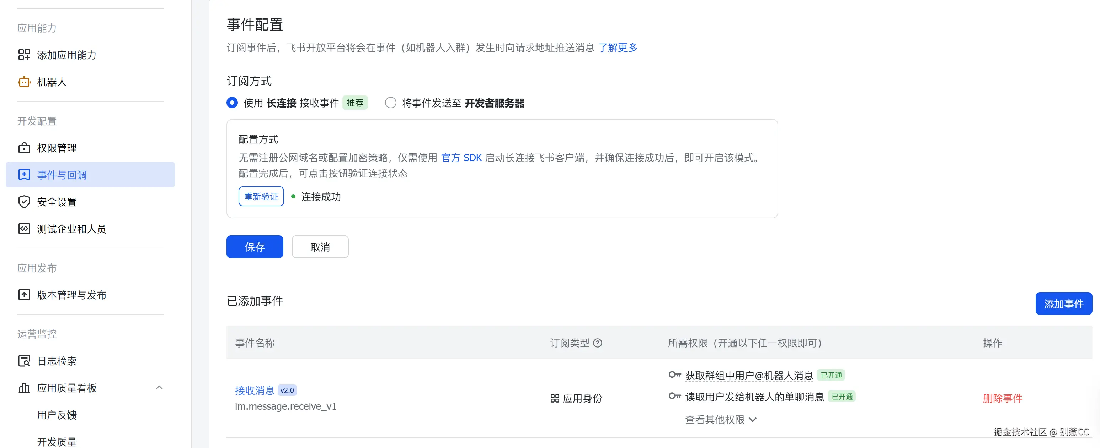Click the 机器人 robot icon
Screen dimensions: 1100x448
(24, 82)
